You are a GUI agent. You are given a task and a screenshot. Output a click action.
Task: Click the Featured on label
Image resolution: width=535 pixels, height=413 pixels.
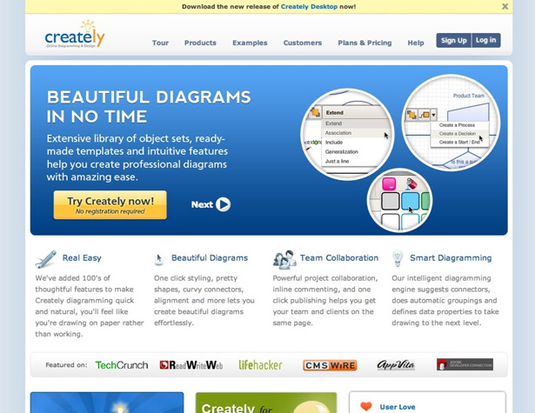pos(66,365)
